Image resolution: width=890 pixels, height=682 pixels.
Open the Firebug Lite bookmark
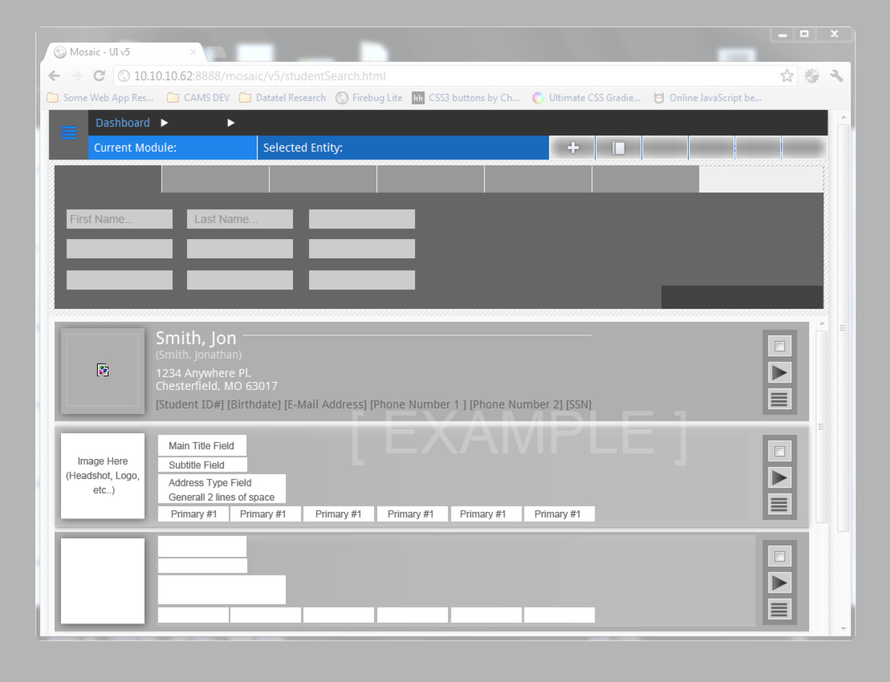pos(376,98)
